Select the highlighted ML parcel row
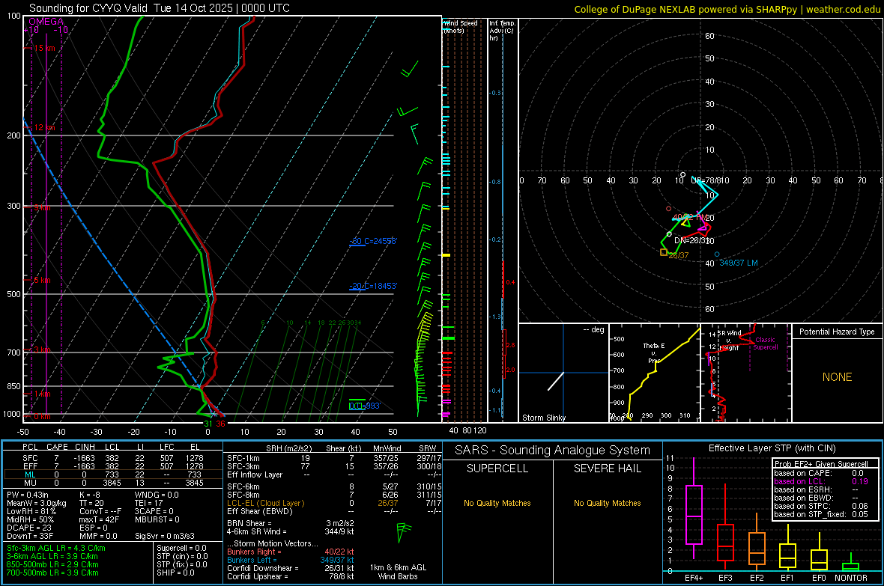This screenshot has height=586, width=884. 113,474
